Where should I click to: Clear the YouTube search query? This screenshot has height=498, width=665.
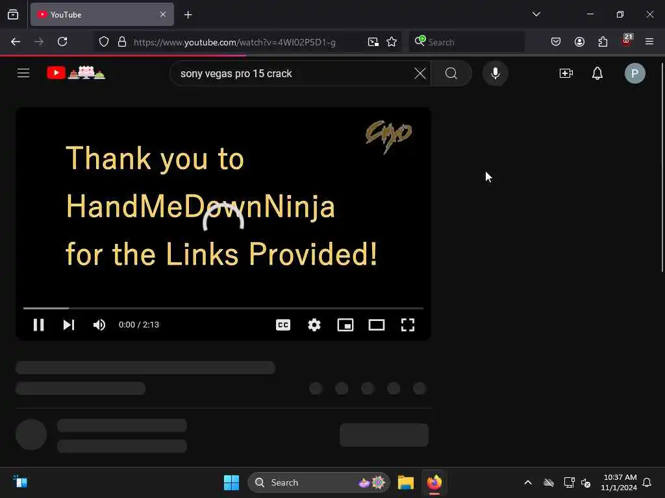tap(420, 73)
